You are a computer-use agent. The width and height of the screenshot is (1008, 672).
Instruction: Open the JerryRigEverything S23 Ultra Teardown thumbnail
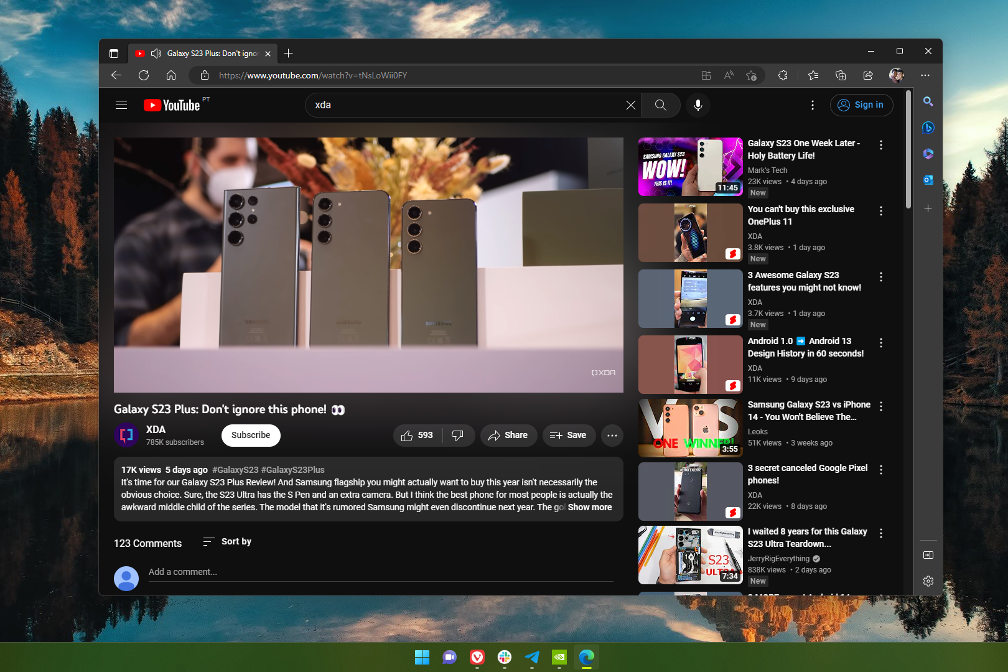690,555
